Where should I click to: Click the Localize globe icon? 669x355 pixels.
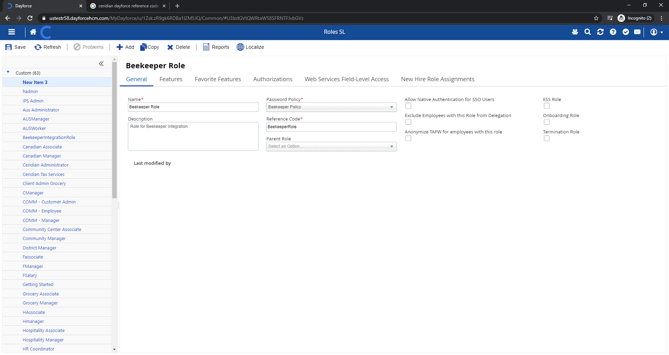240,47
